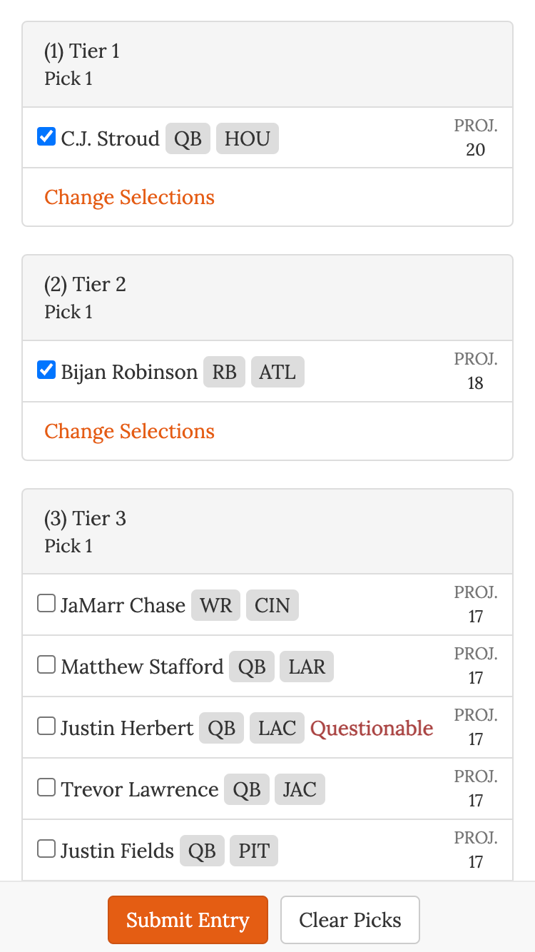Pick Trevor Lawrence via his checkbox
Viewport: 535px width, 952px height.
(46, 788)
